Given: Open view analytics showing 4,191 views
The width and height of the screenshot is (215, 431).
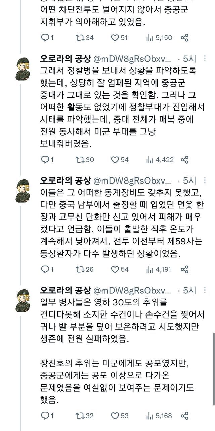Looking at the screenshot, I should (149, 269).
